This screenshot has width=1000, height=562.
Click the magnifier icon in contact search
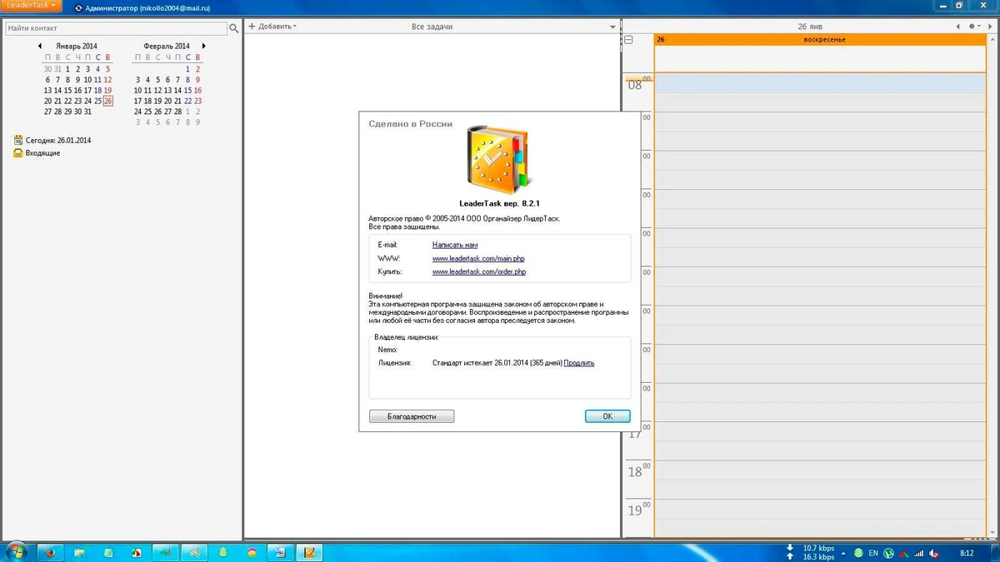233,28
